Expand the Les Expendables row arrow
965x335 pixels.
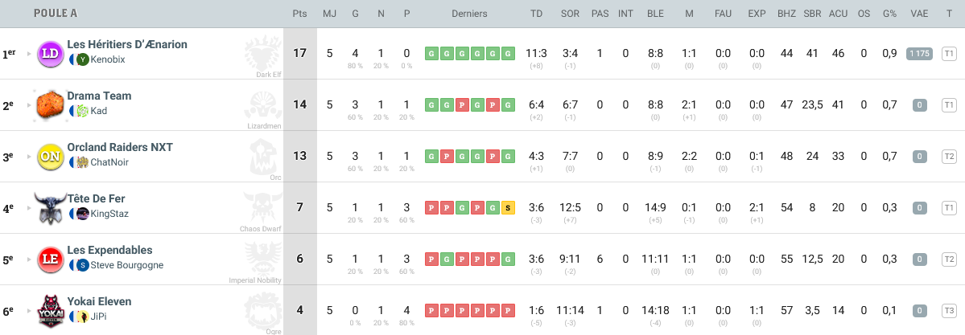pos(29,259)
